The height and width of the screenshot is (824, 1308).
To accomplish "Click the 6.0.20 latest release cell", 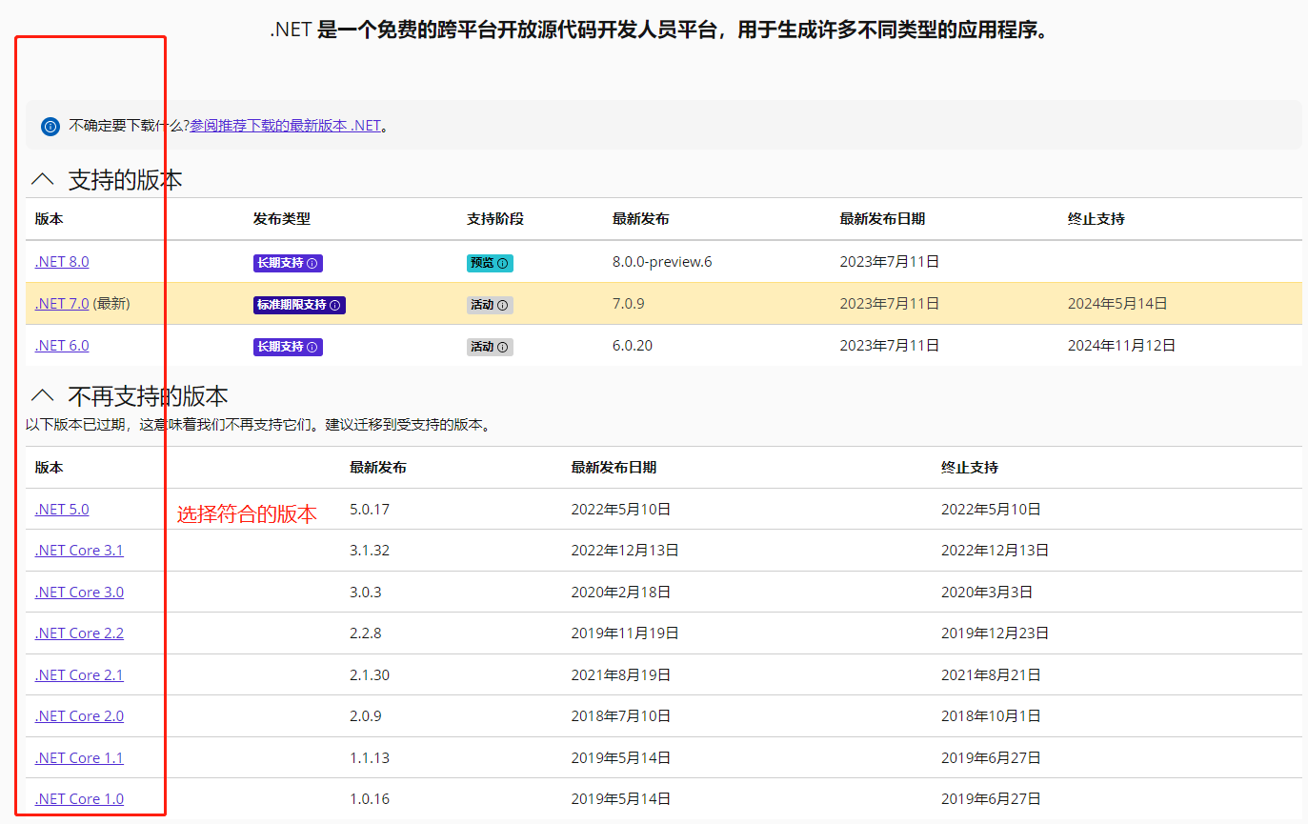I will click(633, 346).
